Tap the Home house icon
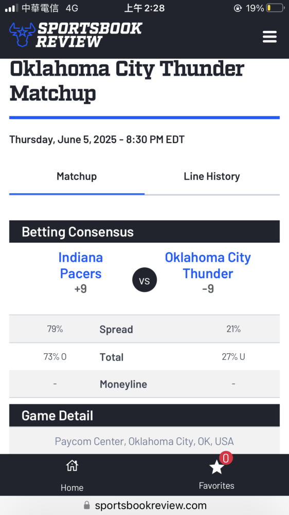 (x=72, y=466)
